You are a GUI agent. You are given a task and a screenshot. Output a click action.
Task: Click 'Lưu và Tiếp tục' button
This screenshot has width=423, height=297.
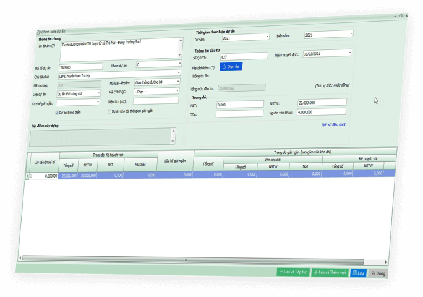click(293, 272)
